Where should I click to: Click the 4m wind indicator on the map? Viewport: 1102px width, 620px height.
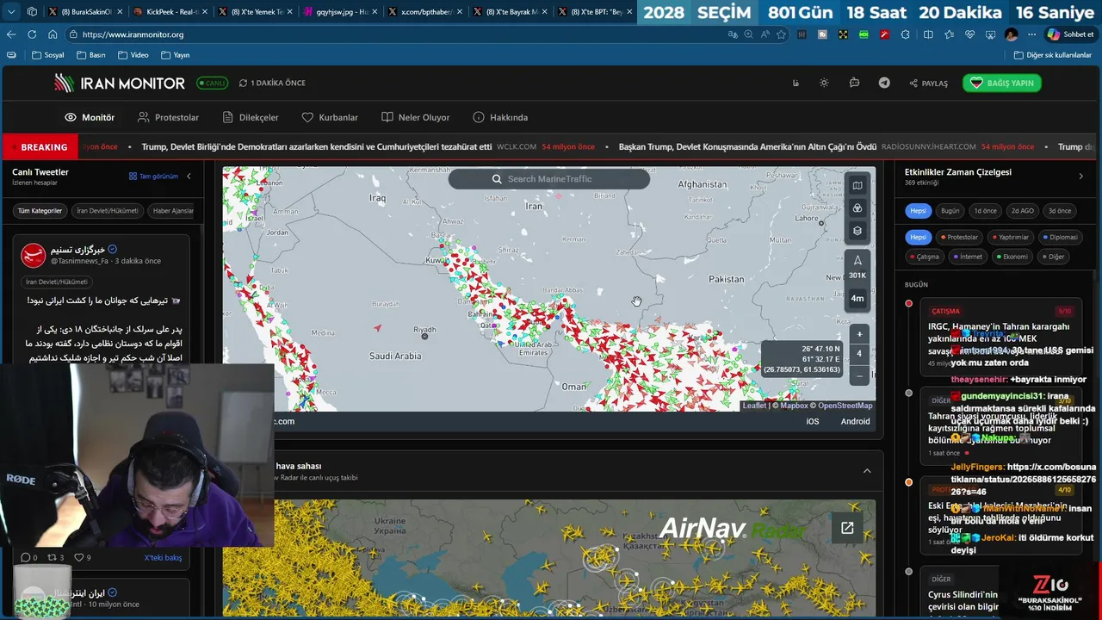click(857, 299)
